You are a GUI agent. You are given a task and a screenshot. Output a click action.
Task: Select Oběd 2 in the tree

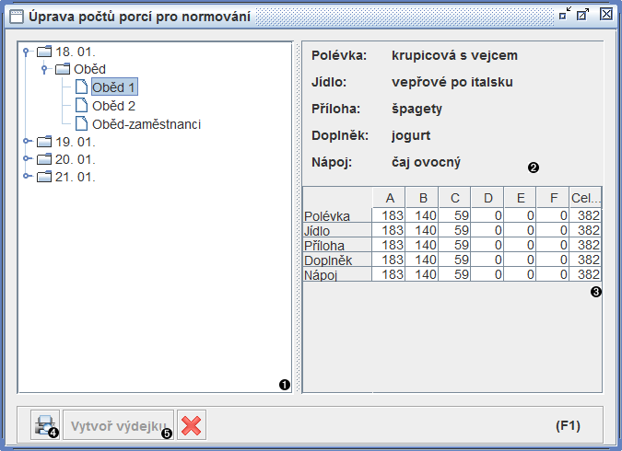(x=114, y=105)
